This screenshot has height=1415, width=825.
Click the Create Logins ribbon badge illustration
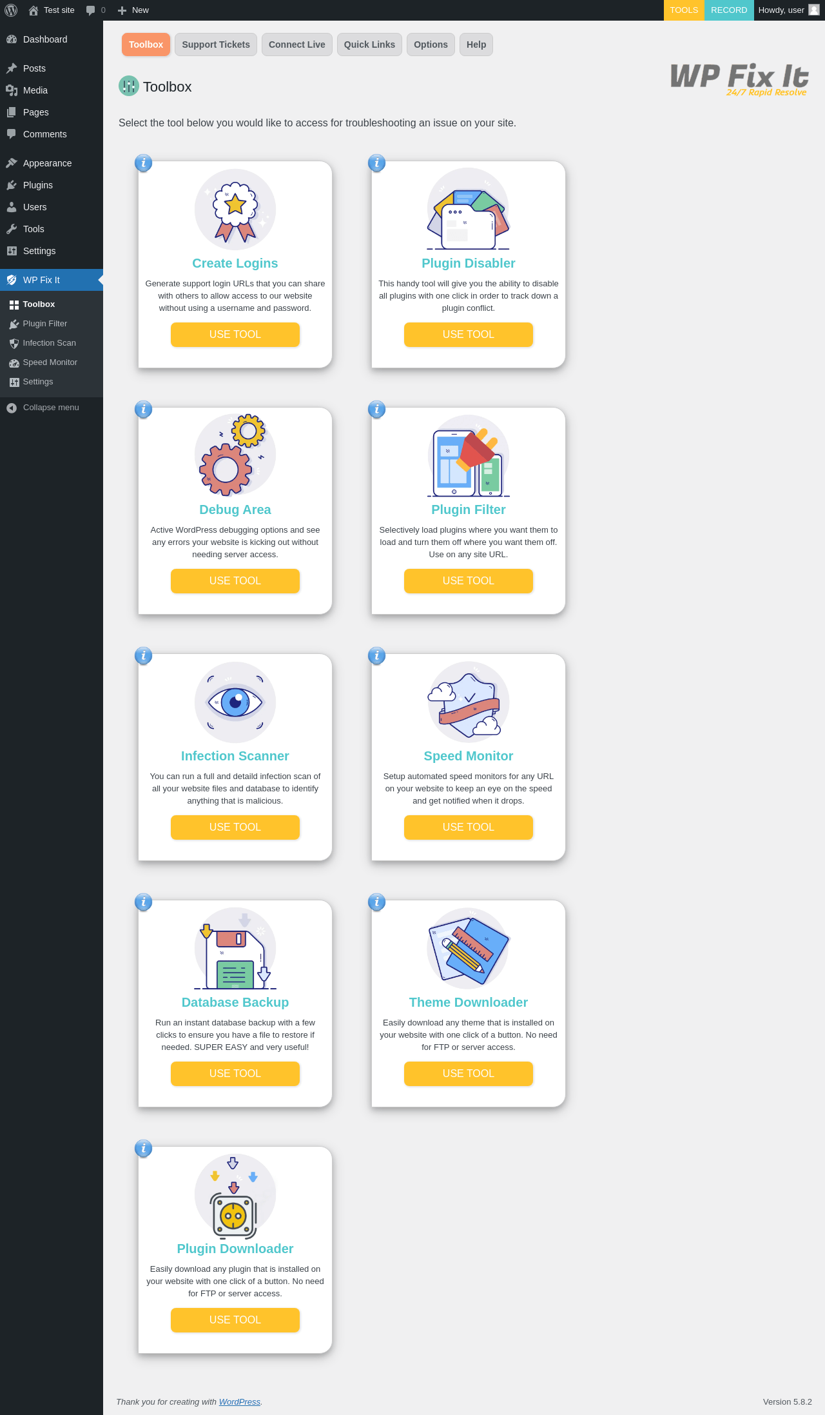click(x=235, y=210)
